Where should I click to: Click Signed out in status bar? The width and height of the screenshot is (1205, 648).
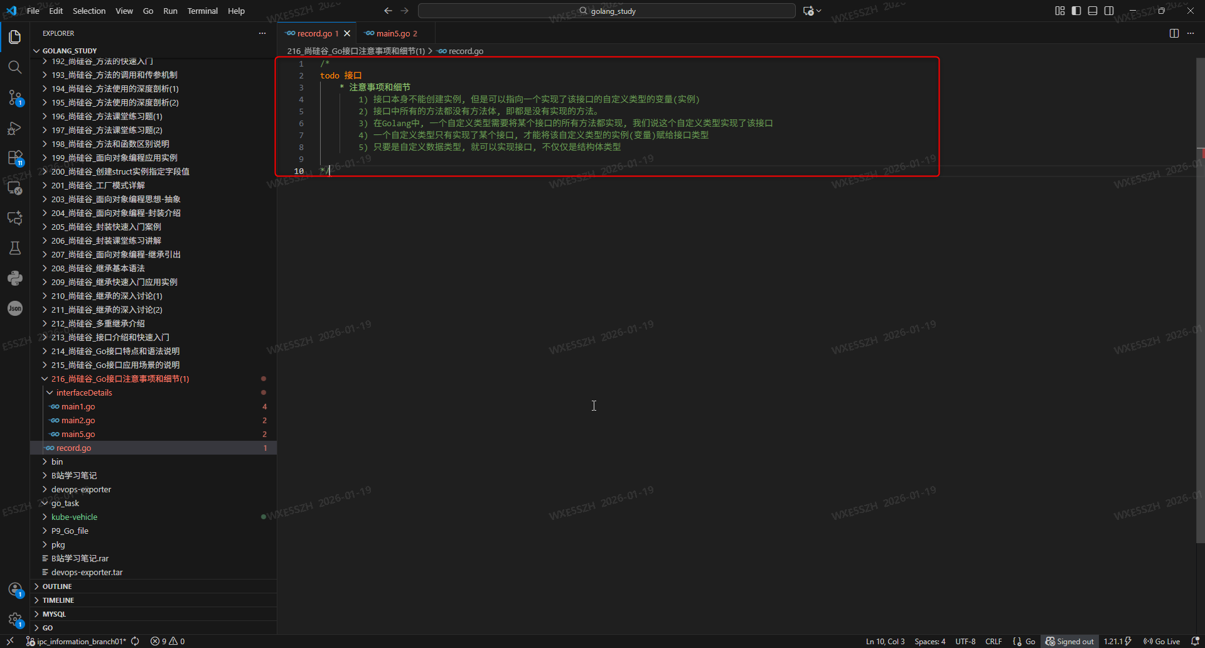(1069, 641)
